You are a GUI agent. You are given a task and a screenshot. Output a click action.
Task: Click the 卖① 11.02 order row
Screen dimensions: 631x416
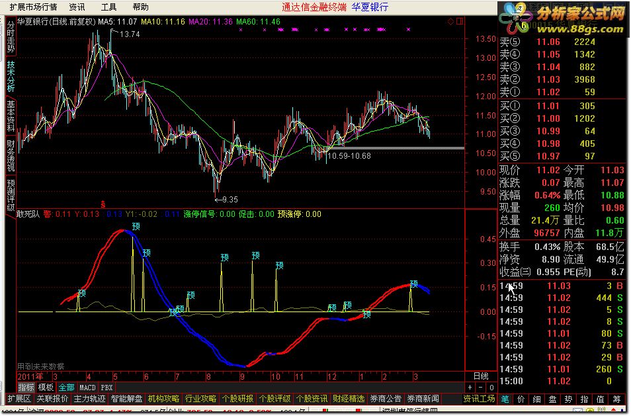[562, 92]
